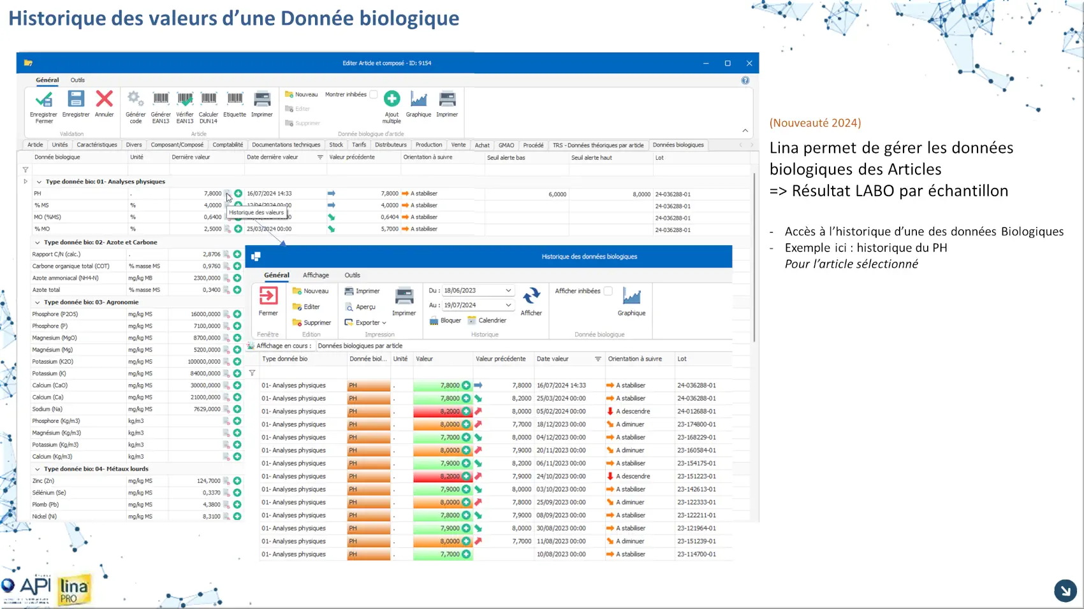Click Générer code gear icon

(x=135, y=99)
